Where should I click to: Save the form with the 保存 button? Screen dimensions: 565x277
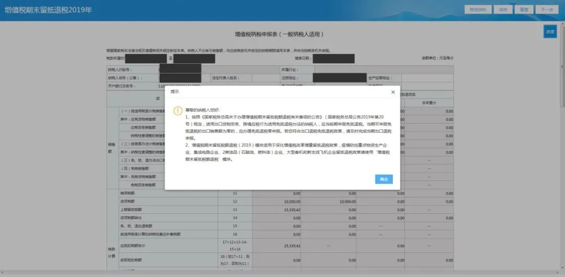point(503,10)
